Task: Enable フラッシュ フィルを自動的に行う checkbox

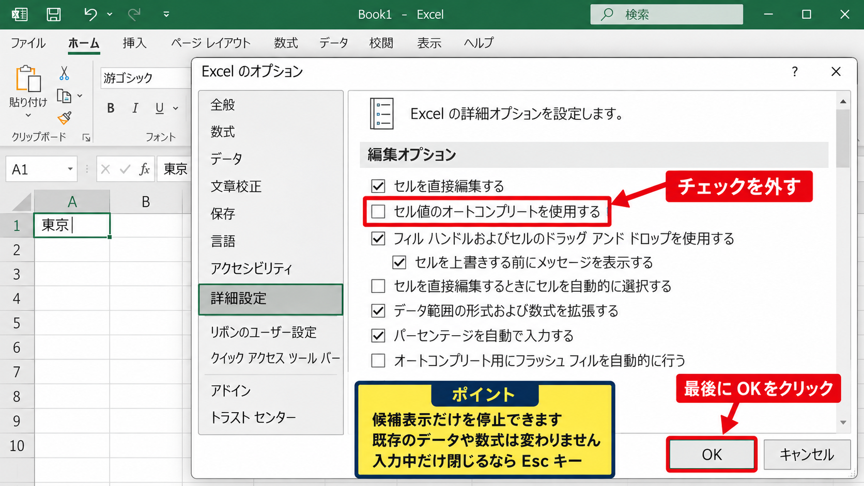Action: pos(378,360)
